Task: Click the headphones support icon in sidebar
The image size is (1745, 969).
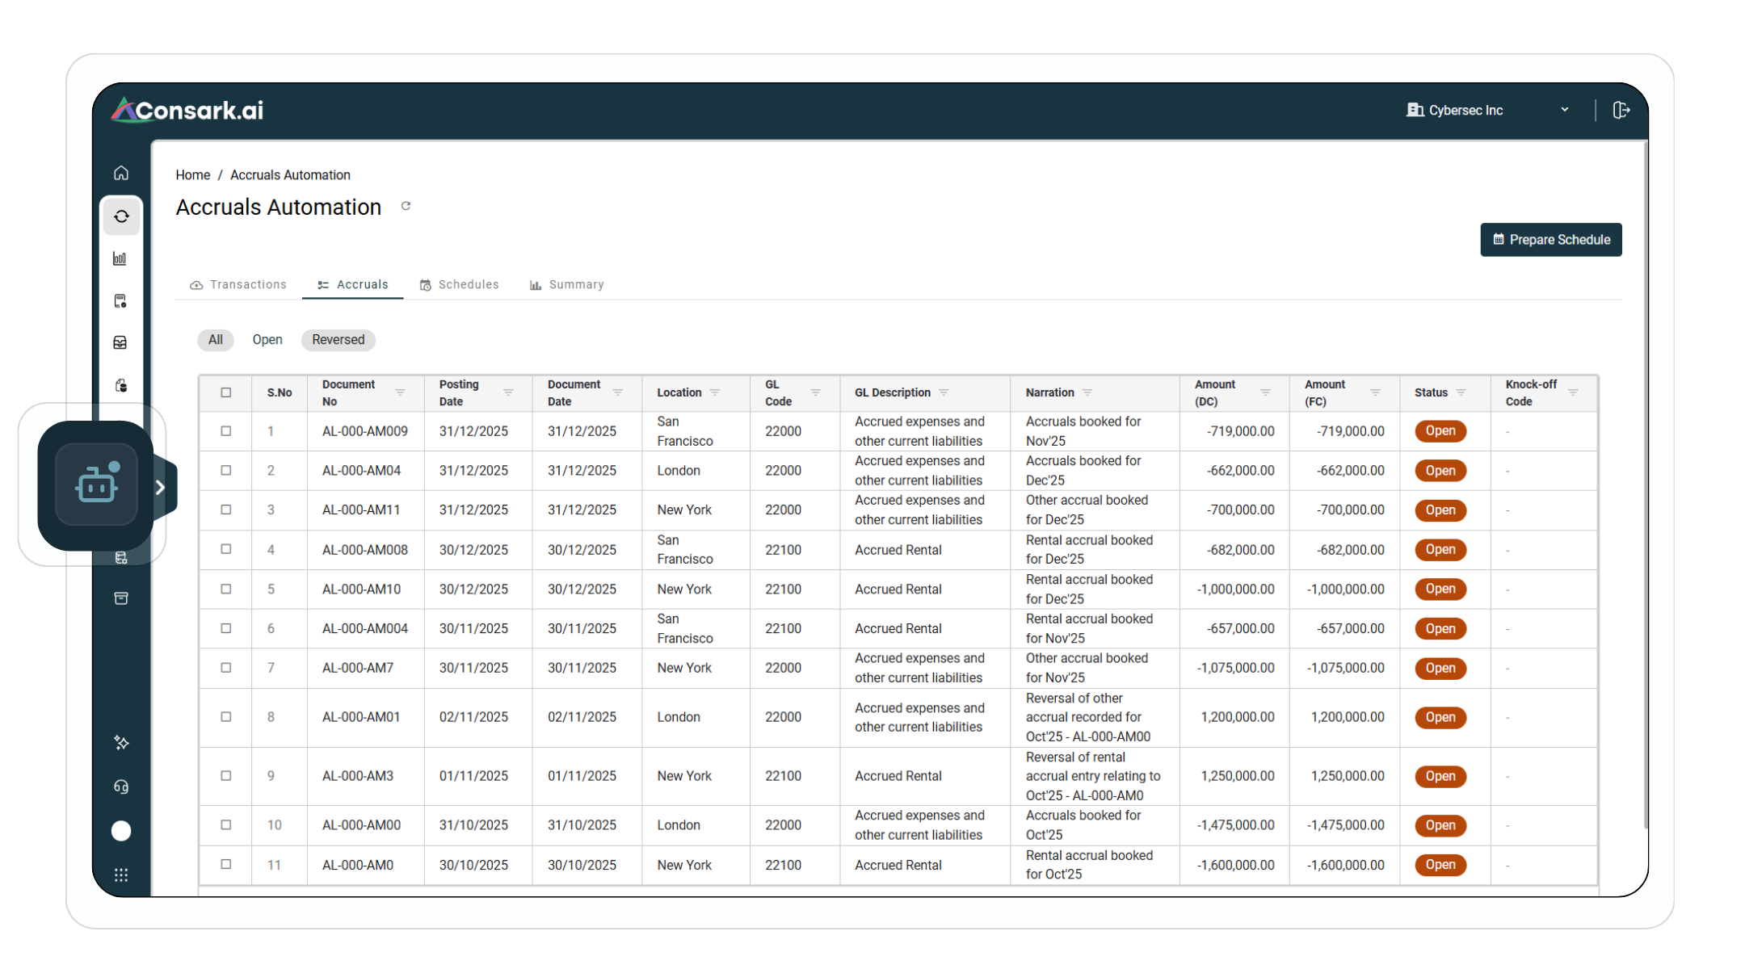Action: [x=121, y=786]
